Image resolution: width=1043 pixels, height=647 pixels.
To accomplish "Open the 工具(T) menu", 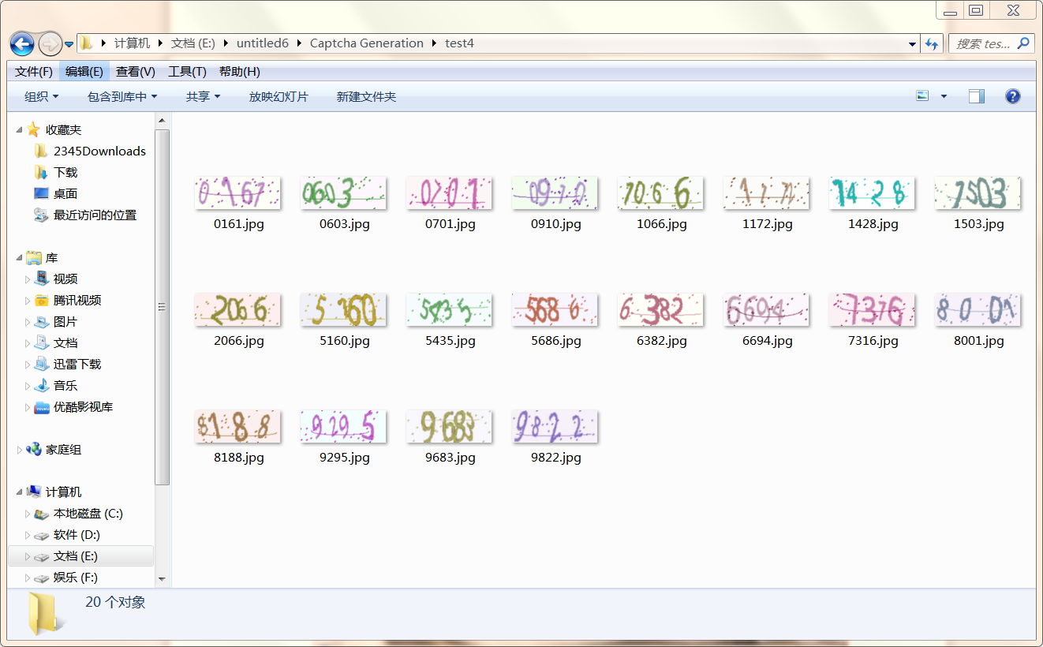I will pyautogui.click(x=187, y=72).
